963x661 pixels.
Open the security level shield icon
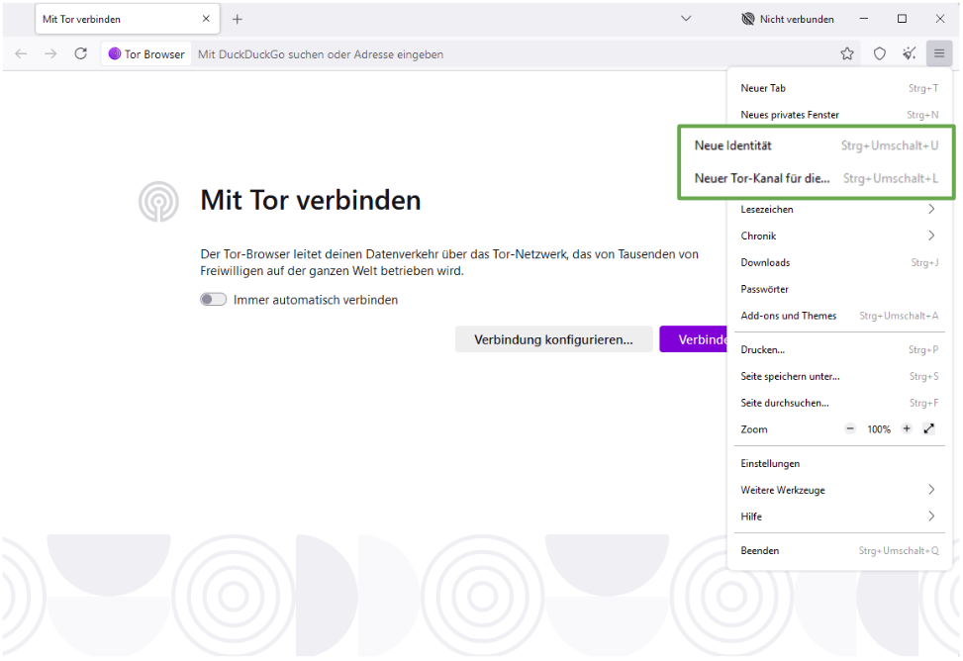click(x=879, y=53)
